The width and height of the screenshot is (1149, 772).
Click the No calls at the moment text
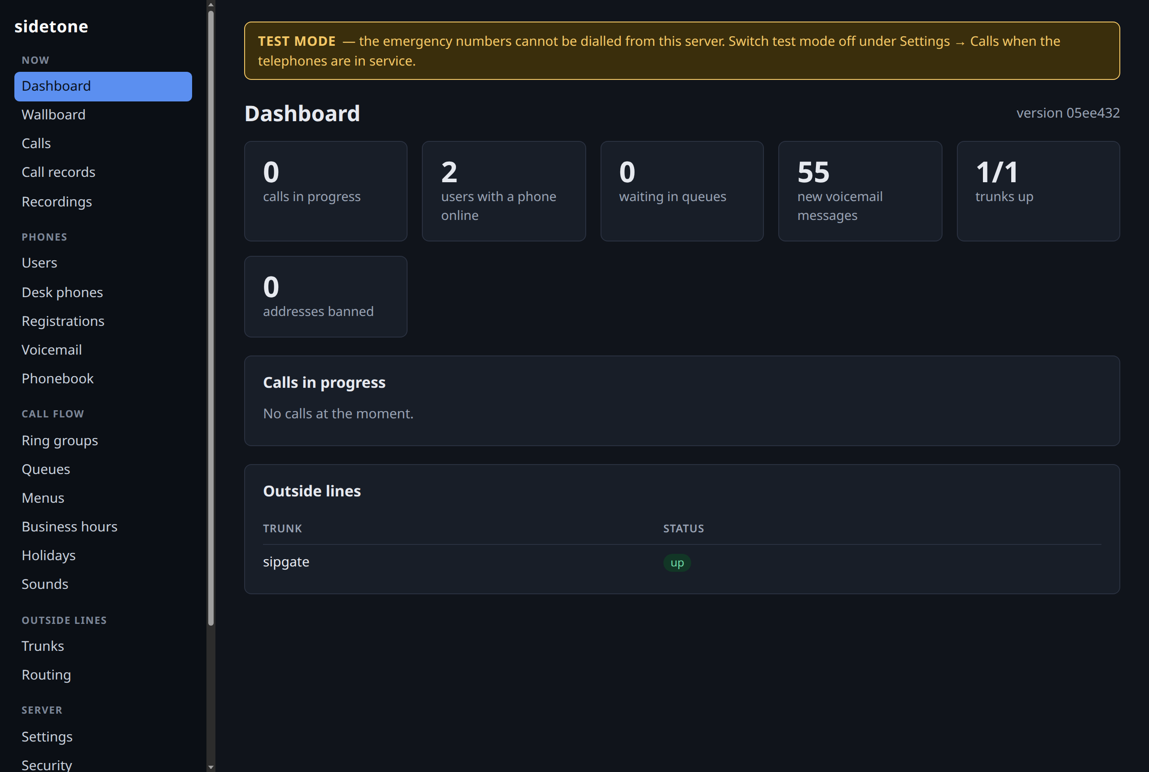coord(338,413)
